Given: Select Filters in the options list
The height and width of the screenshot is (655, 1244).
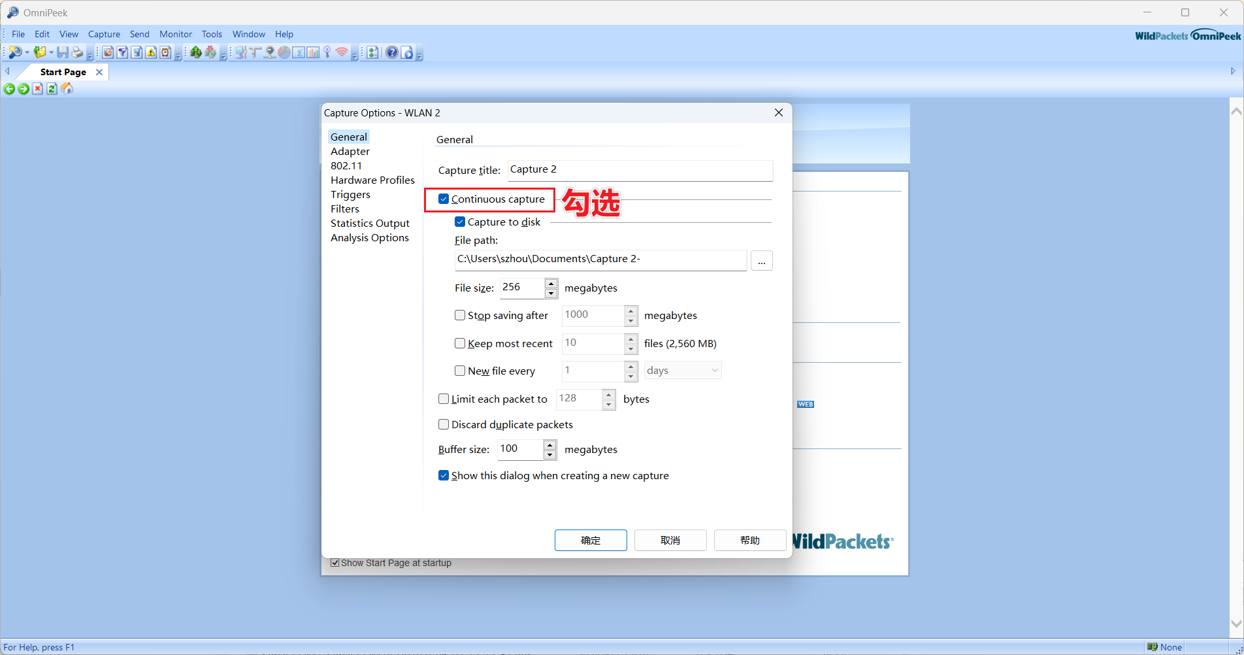Looking at the screenshot, I should (x=345, y=209).
